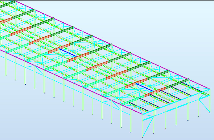Pick the magenta eave beam along the far roof edge

click(x=113, y=45)
